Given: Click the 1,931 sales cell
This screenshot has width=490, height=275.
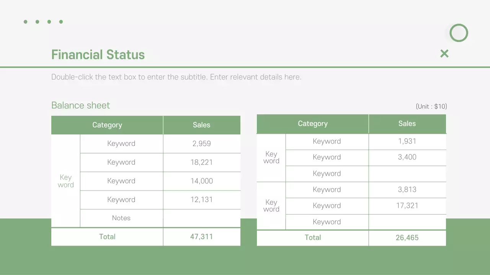Looking at the screenshot, I should coord(407,141).
